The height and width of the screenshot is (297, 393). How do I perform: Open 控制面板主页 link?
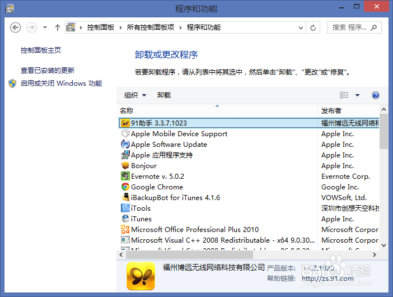coord(41,50)
